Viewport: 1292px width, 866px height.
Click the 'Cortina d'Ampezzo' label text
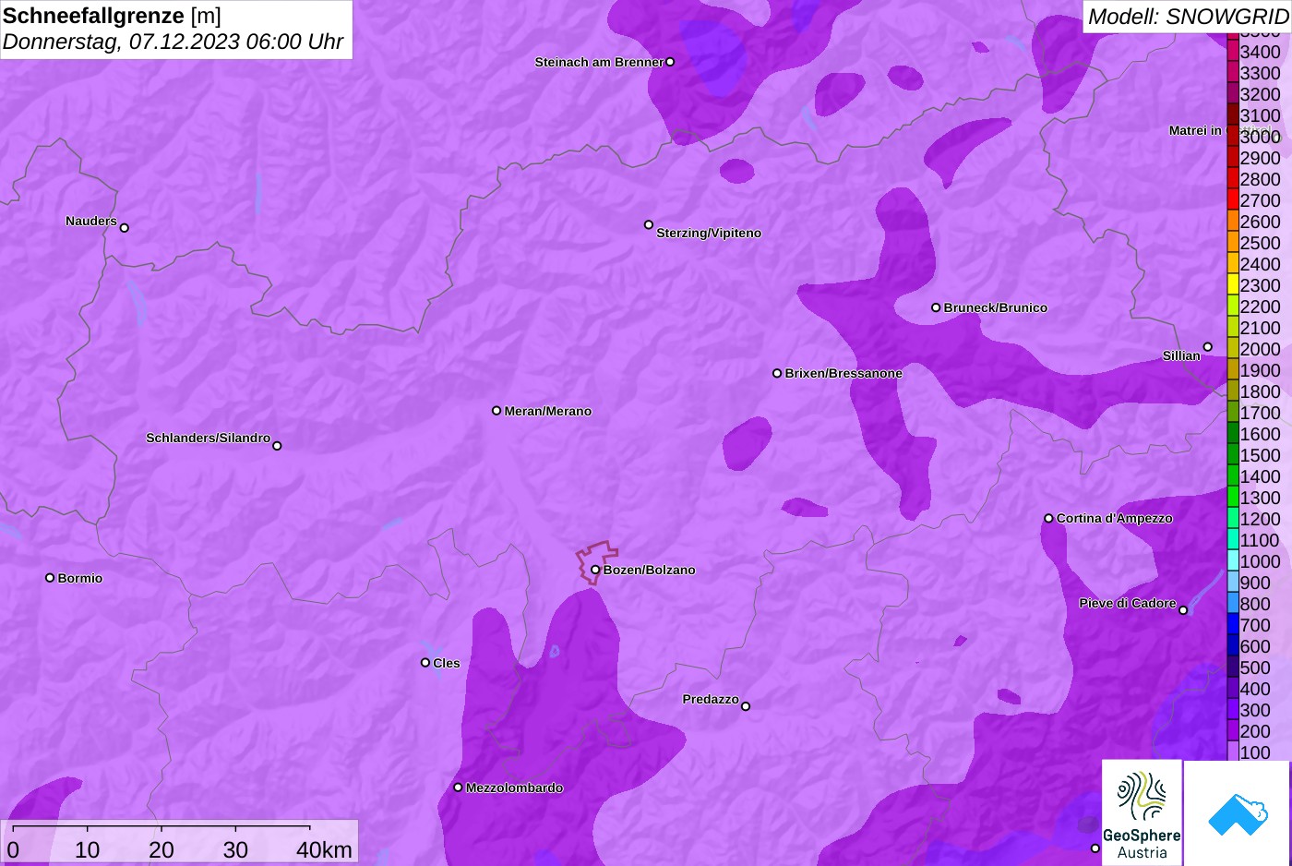pos(1115,518)
